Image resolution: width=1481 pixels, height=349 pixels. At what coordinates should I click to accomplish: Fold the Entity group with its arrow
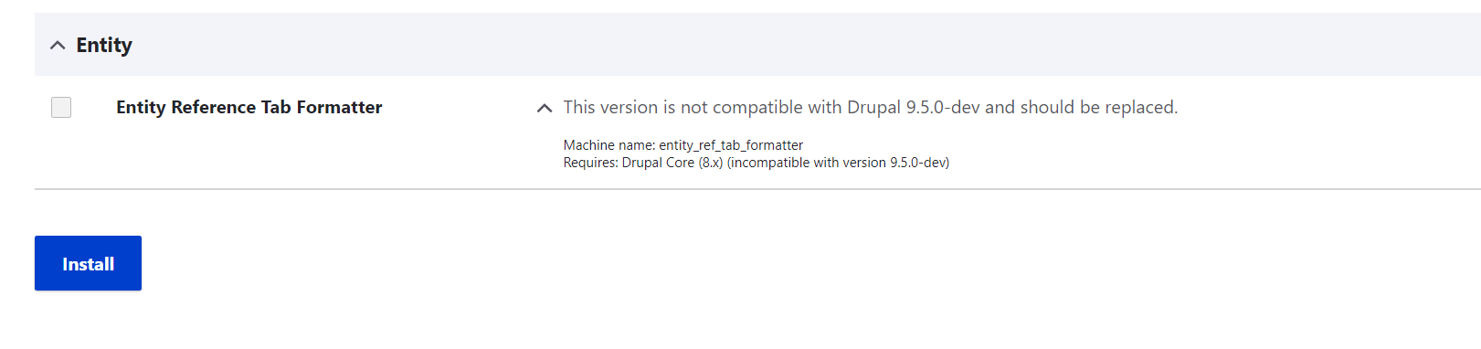pyautogui.click(x=58, y=45)
